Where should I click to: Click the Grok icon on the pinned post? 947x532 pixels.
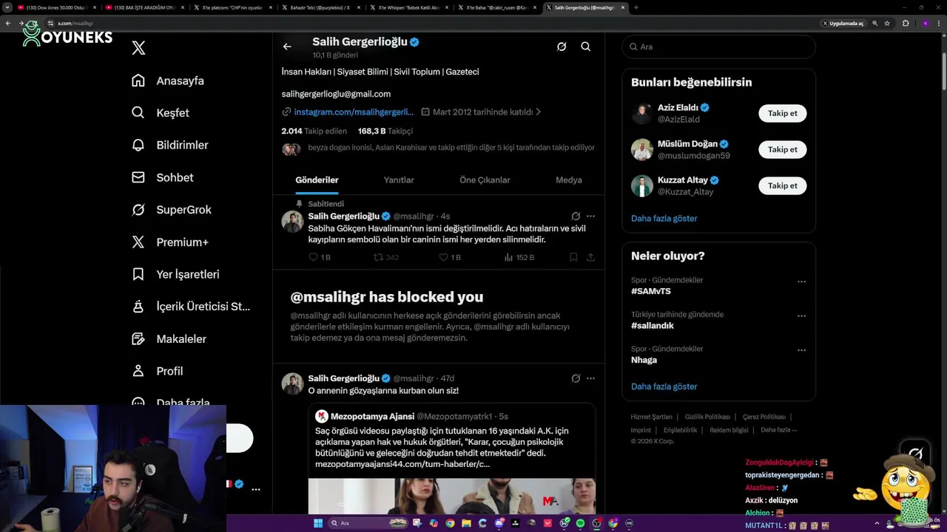[x=576, y=216]
